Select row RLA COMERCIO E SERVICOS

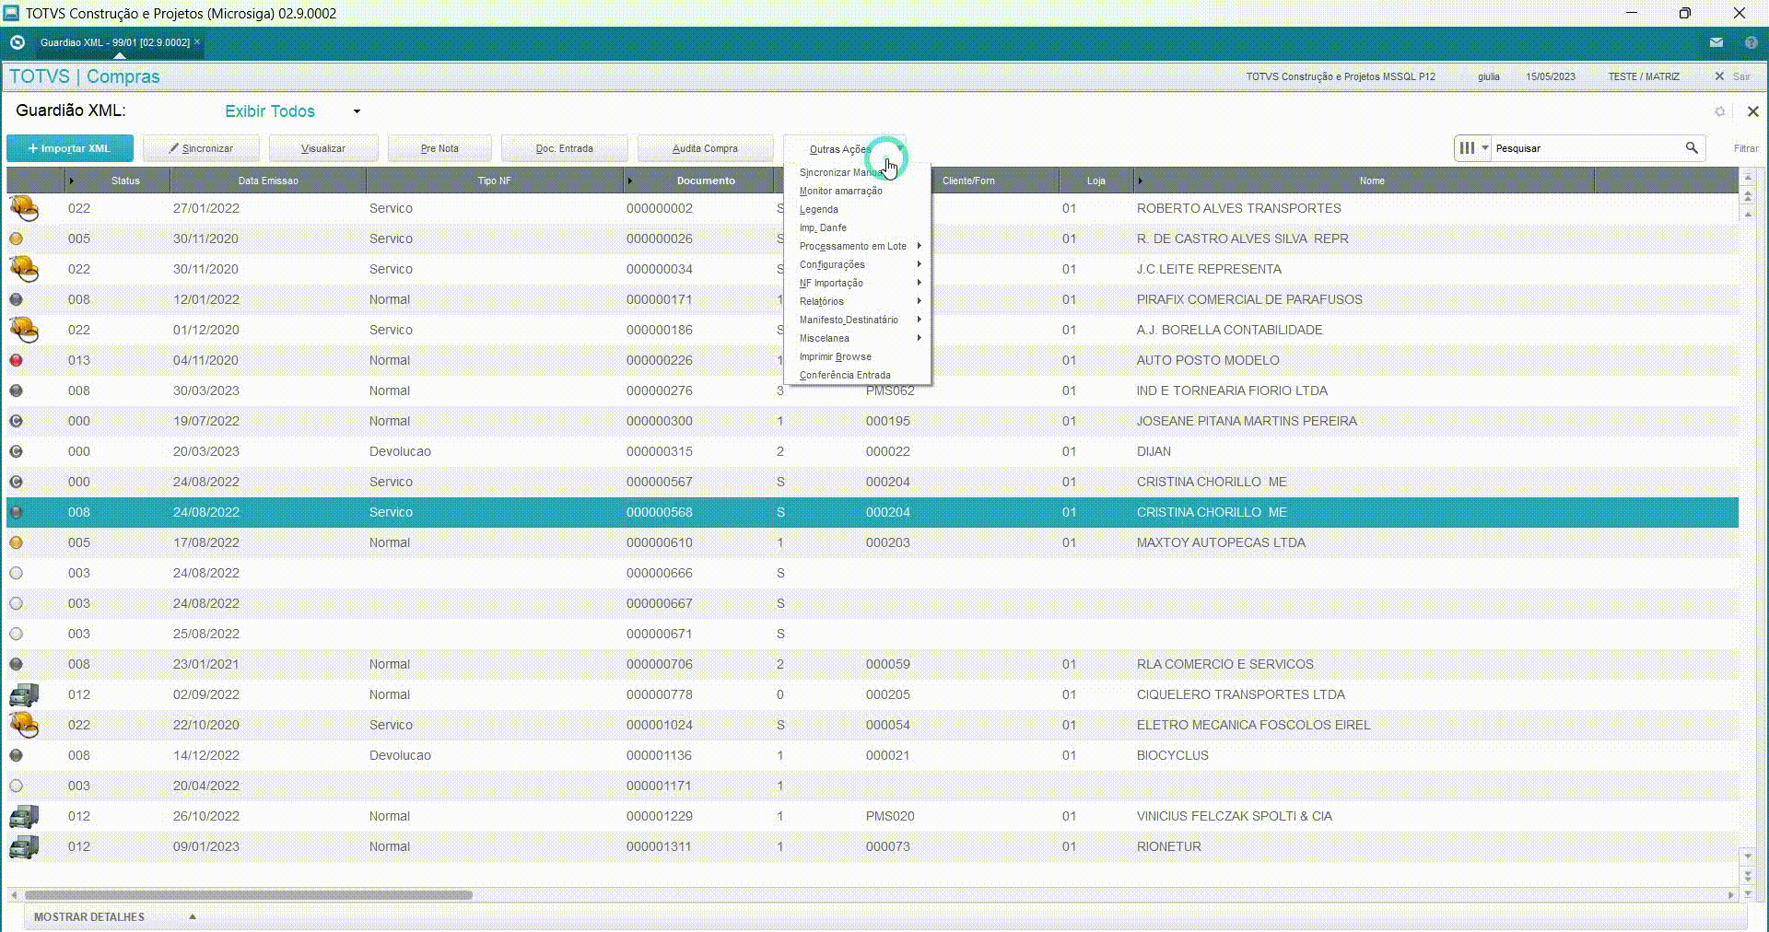(872, 664)
